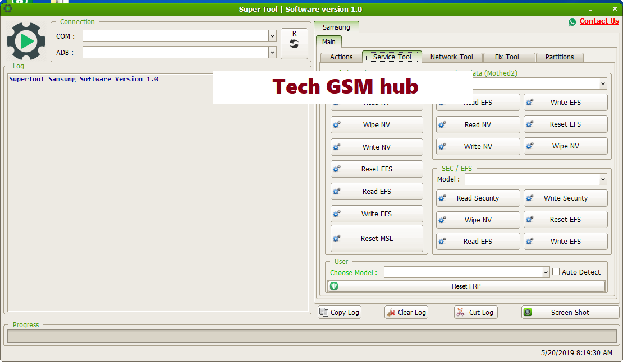Click the Reset FRP button
Screen dimensions: 623x362
click(466, 286)
